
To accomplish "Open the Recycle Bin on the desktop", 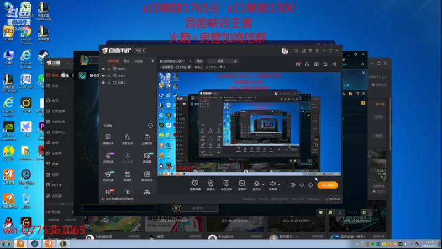I will click(26, 201).
